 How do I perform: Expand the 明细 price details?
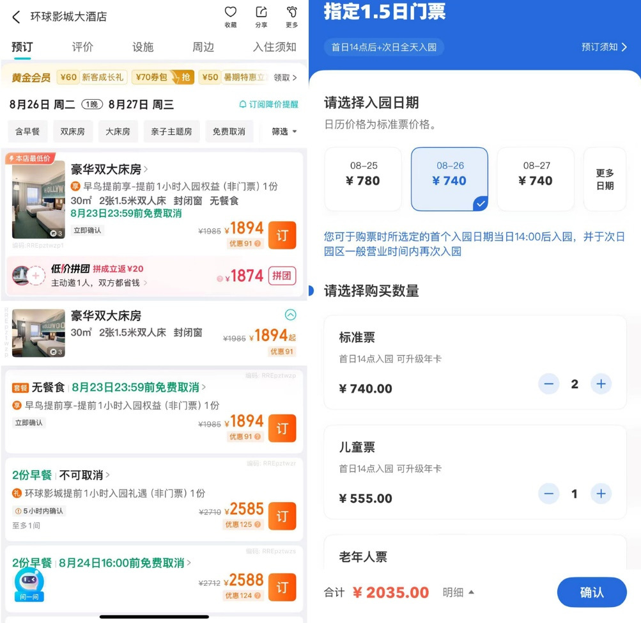click(458, 592)
